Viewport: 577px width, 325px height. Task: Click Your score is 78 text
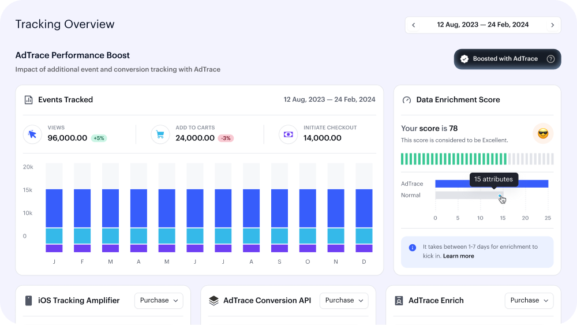coord(429,129)
